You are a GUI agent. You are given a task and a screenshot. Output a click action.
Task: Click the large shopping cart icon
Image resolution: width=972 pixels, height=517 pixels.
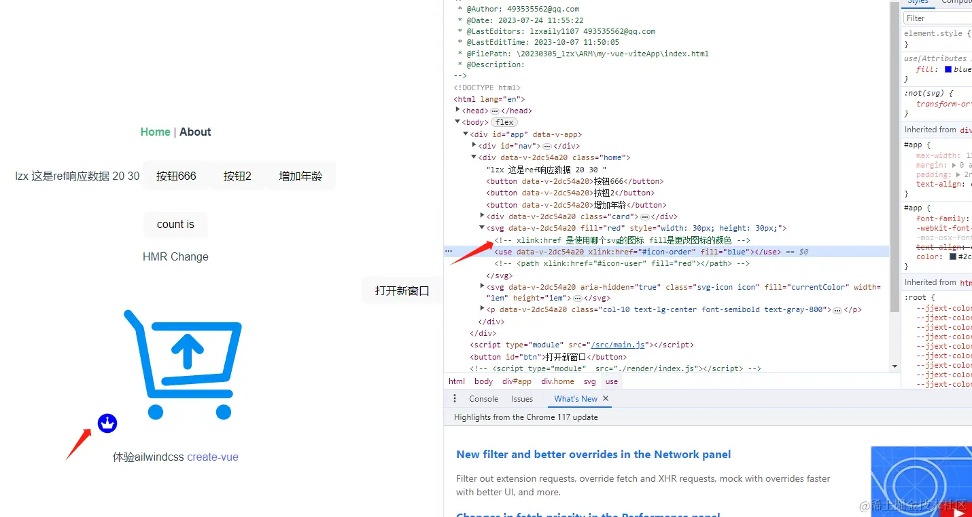pos(184,364)
